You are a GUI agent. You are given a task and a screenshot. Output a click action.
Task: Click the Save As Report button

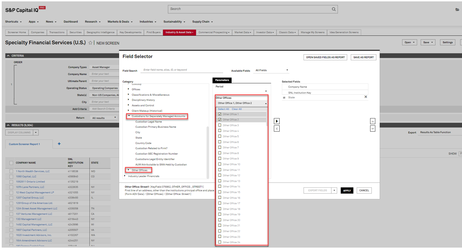point(364,58)
